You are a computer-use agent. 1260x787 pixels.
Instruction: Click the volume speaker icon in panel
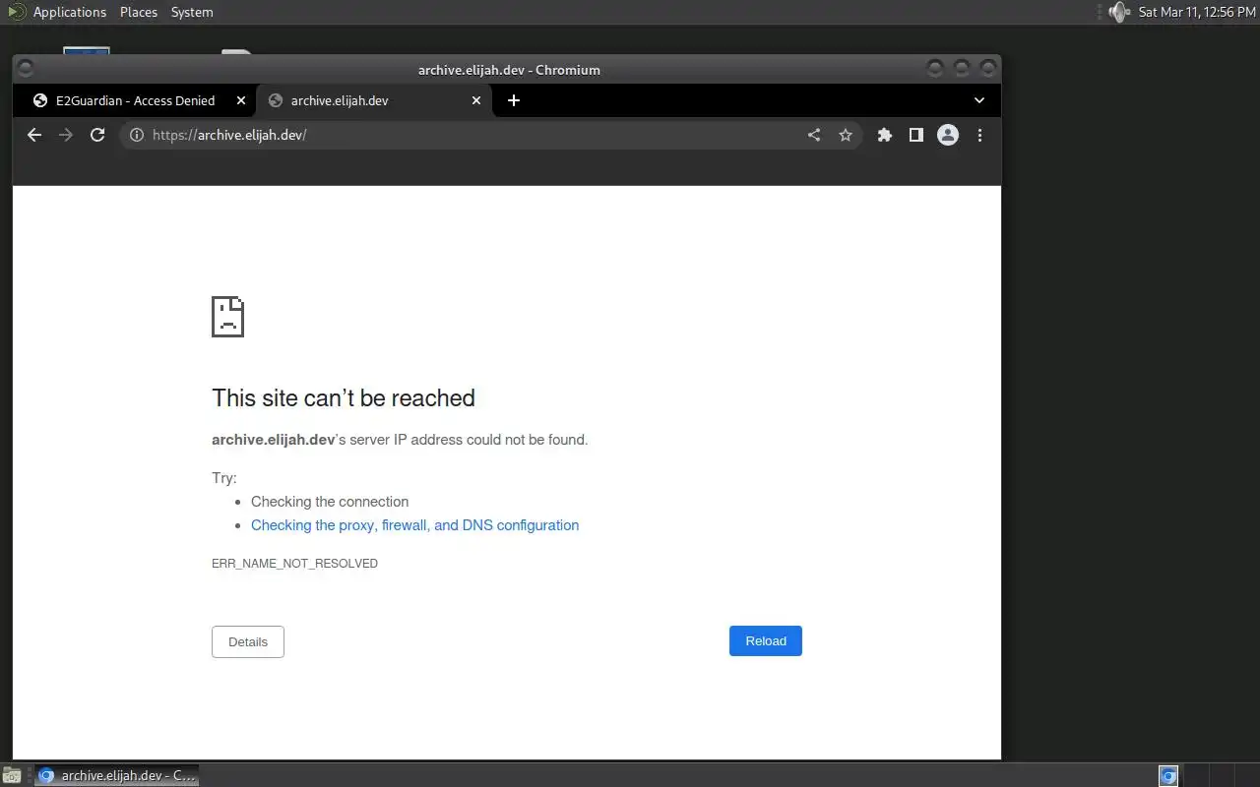point(1118,12)
